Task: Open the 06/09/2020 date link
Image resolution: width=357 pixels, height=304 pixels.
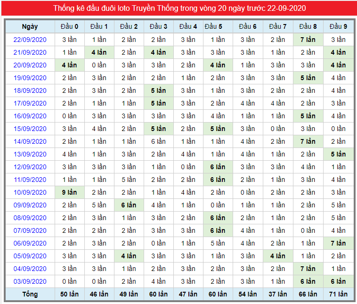Action: coord(30,243)
